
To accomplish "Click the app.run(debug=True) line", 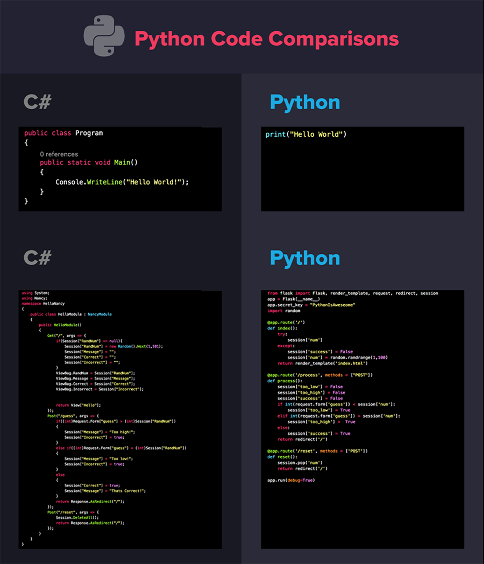I will click(x=290, y=480).
